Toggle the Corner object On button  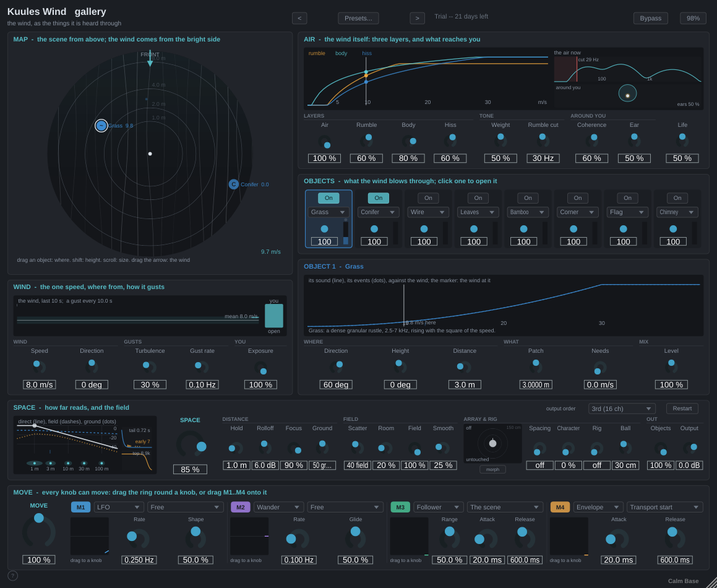578,198
